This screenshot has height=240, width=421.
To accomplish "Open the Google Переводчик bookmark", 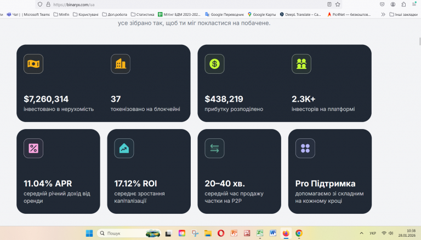I will [x=224, y=14].
